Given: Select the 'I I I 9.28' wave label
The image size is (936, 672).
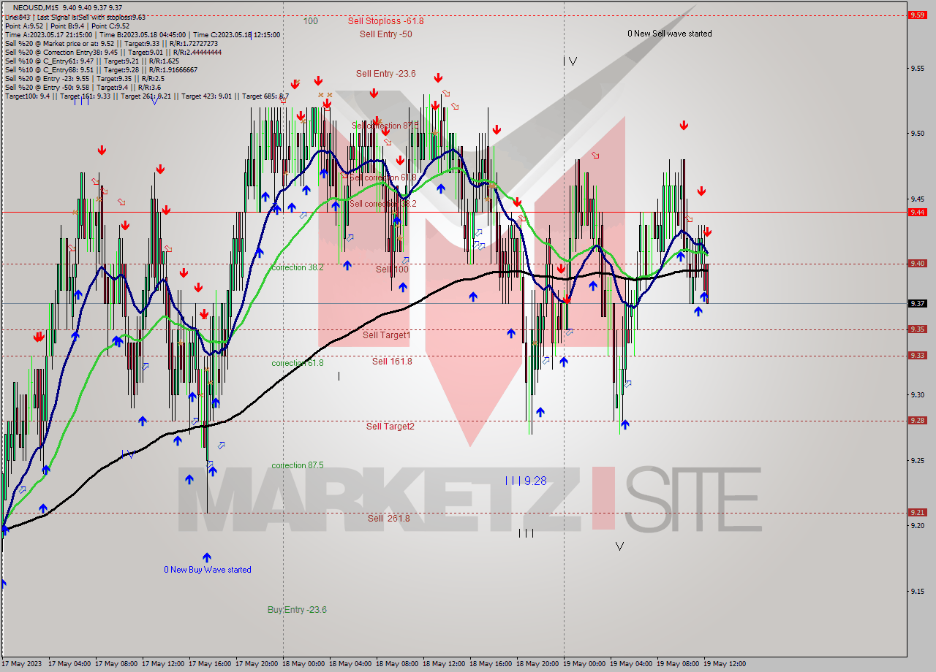Looking at the screenshot, I should click(x=526, y=481).
